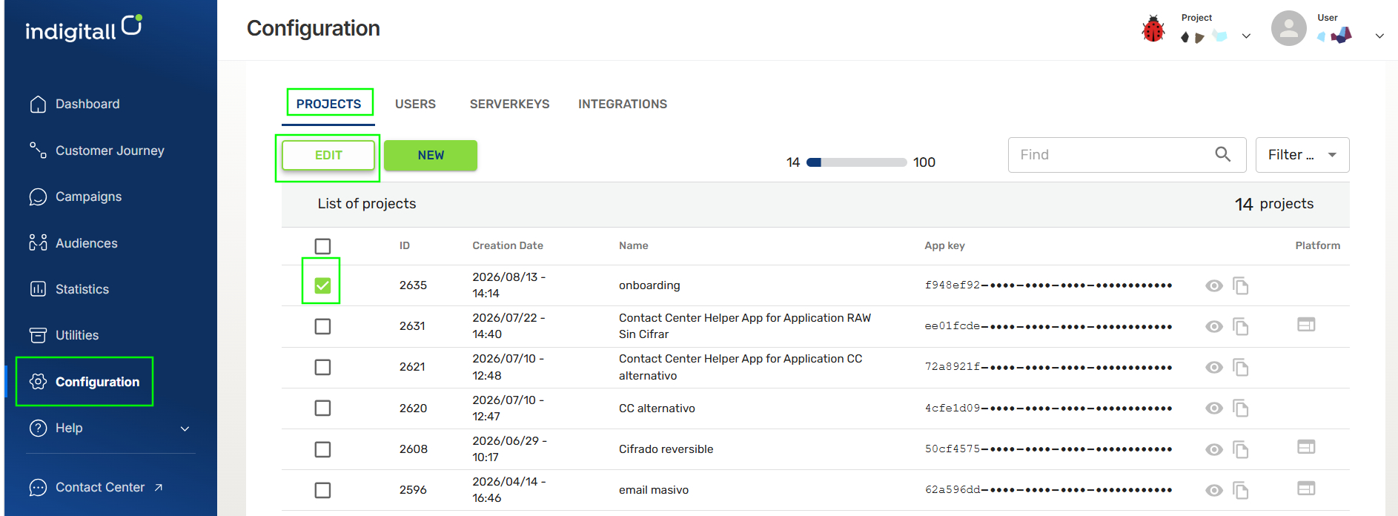
Task: Uncheck the onboarding project checkbox
Action: [322, 285]
